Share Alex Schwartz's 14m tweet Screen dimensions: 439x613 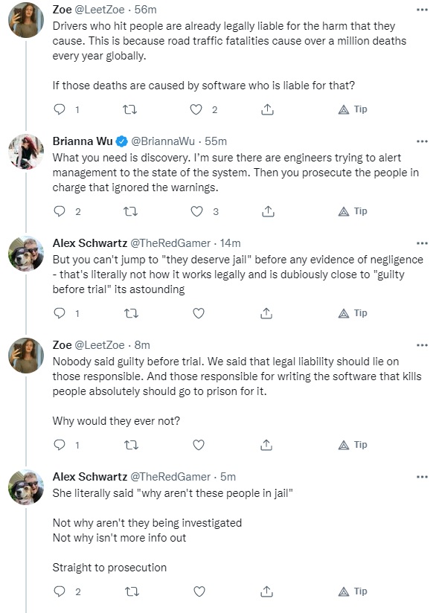[x=266, y=313]
